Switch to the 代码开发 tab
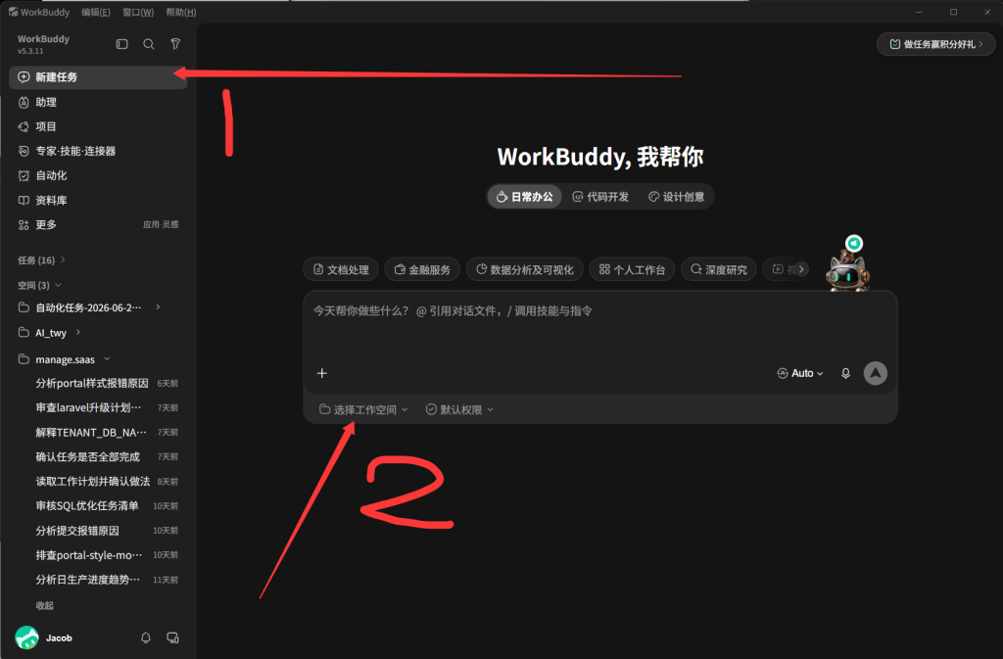 point(600,197)
